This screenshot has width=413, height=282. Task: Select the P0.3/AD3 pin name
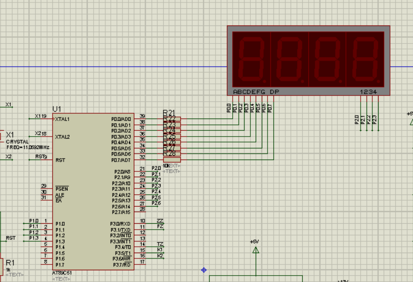coord(121,137)
